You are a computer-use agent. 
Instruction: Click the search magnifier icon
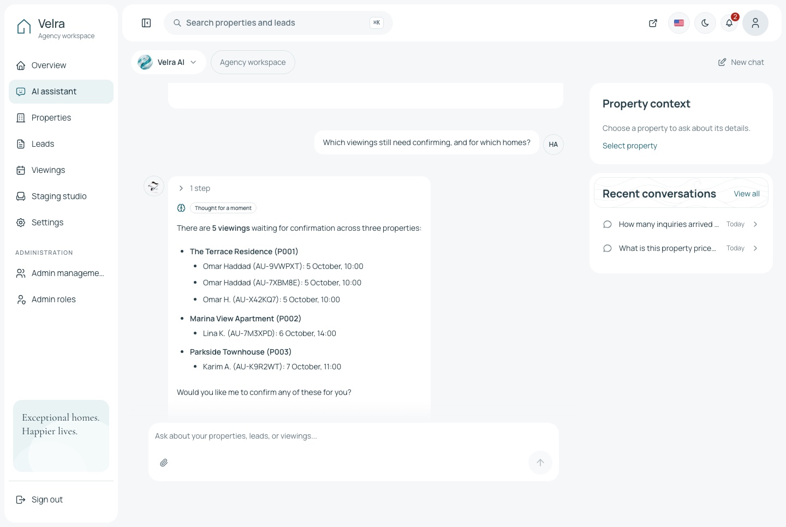177,23
